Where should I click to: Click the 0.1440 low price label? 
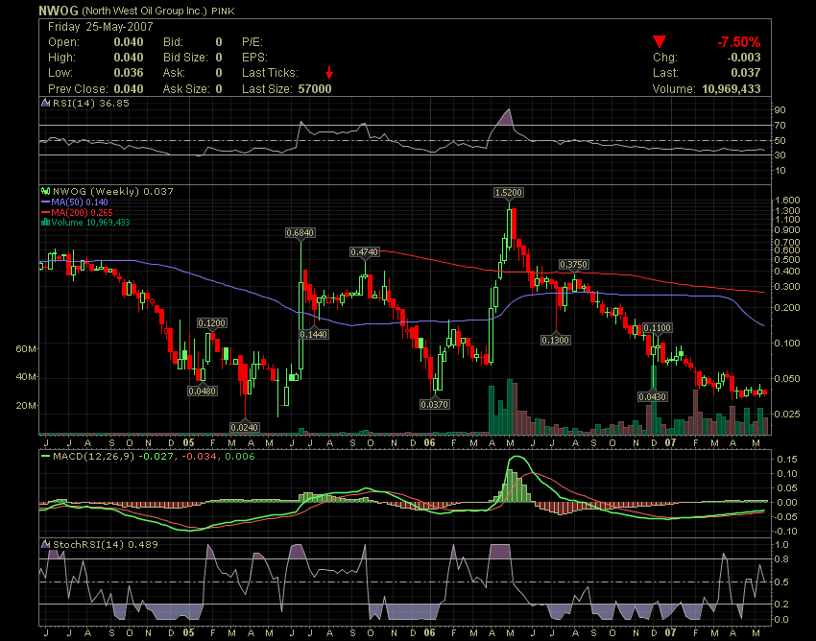[x=314, y=334]
